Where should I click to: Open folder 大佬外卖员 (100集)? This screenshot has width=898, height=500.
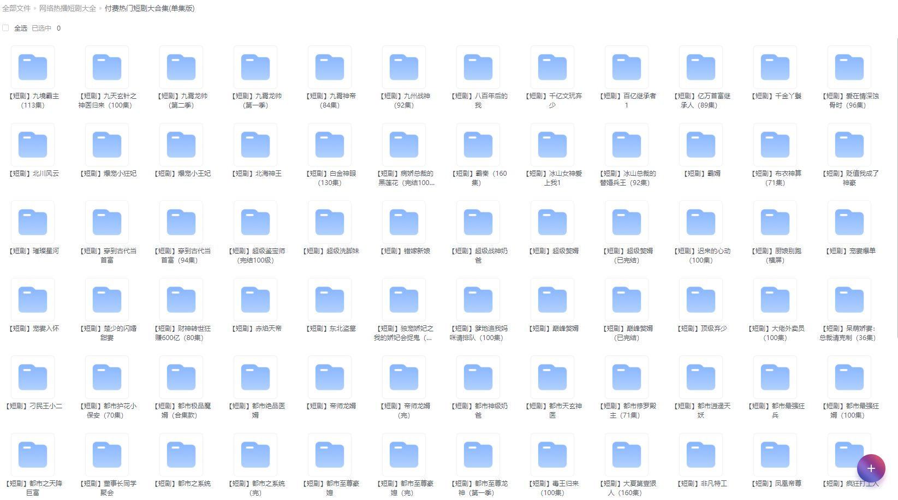point(775,300)
